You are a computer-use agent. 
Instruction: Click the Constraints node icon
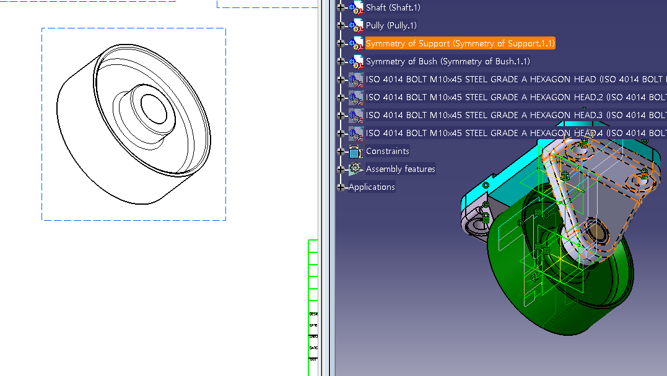pyautogui.click(x=355, y=152)
